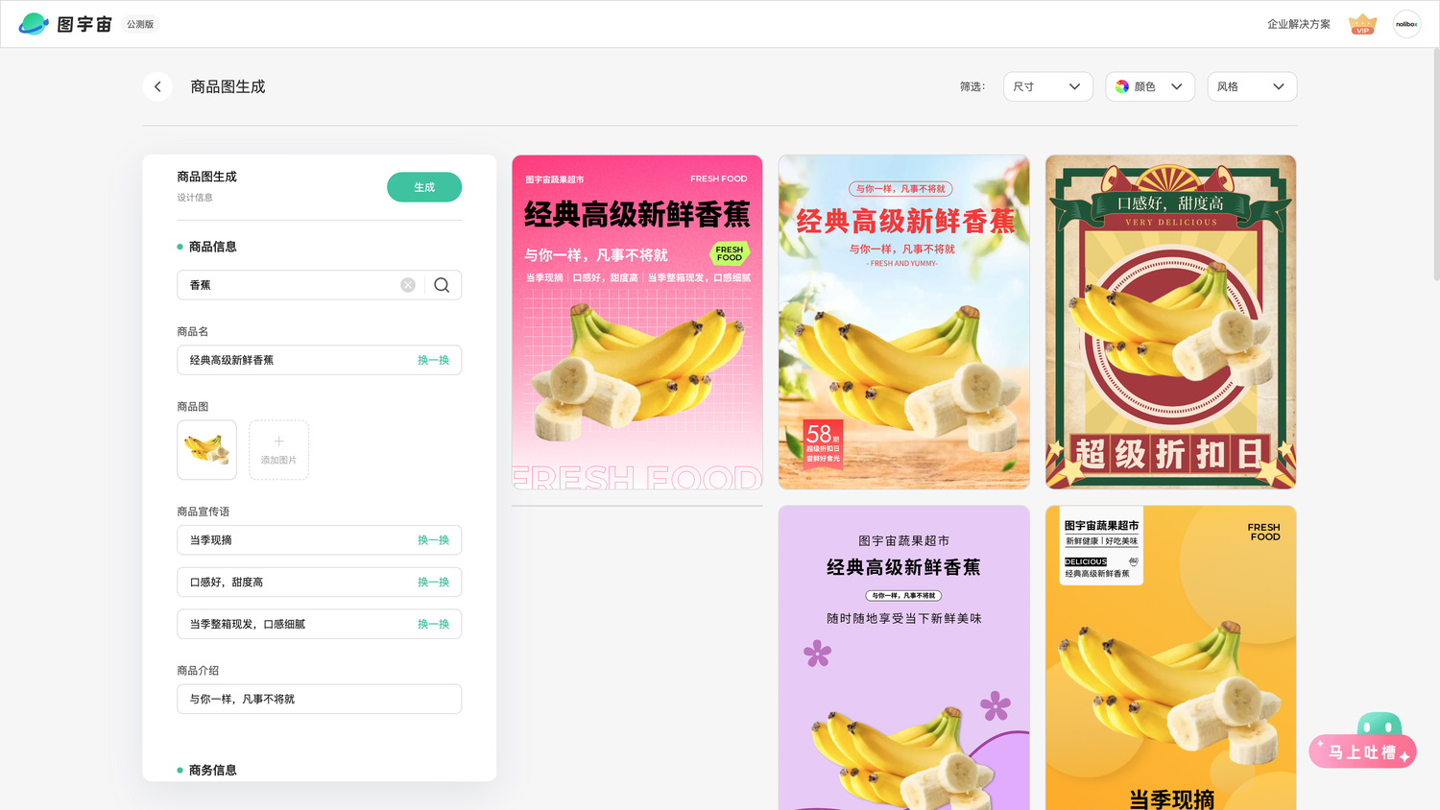
Task: Open the 尺寸 filter dropdown
Action: click(1048, 86)
